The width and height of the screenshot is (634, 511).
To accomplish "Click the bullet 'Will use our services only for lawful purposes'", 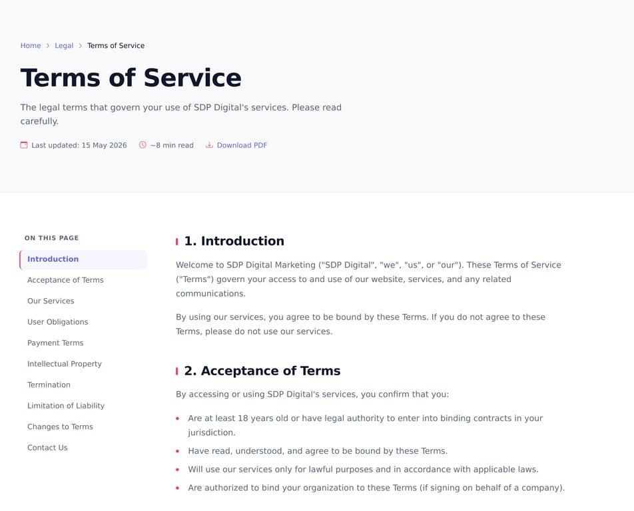I will pos(363,469).
